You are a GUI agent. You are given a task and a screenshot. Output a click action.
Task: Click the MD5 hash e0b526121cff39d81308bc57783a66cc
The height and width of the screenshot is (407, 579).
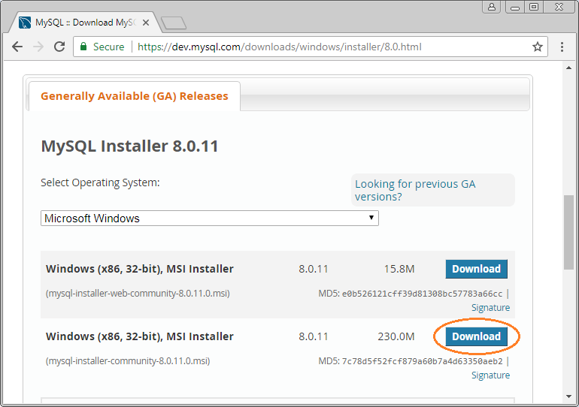pyautogui.click(x=422, y=294)
